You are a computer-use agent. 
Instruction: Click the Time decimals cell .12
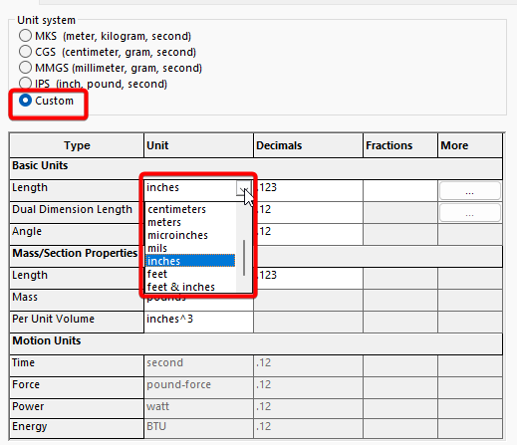pos(309,365)
